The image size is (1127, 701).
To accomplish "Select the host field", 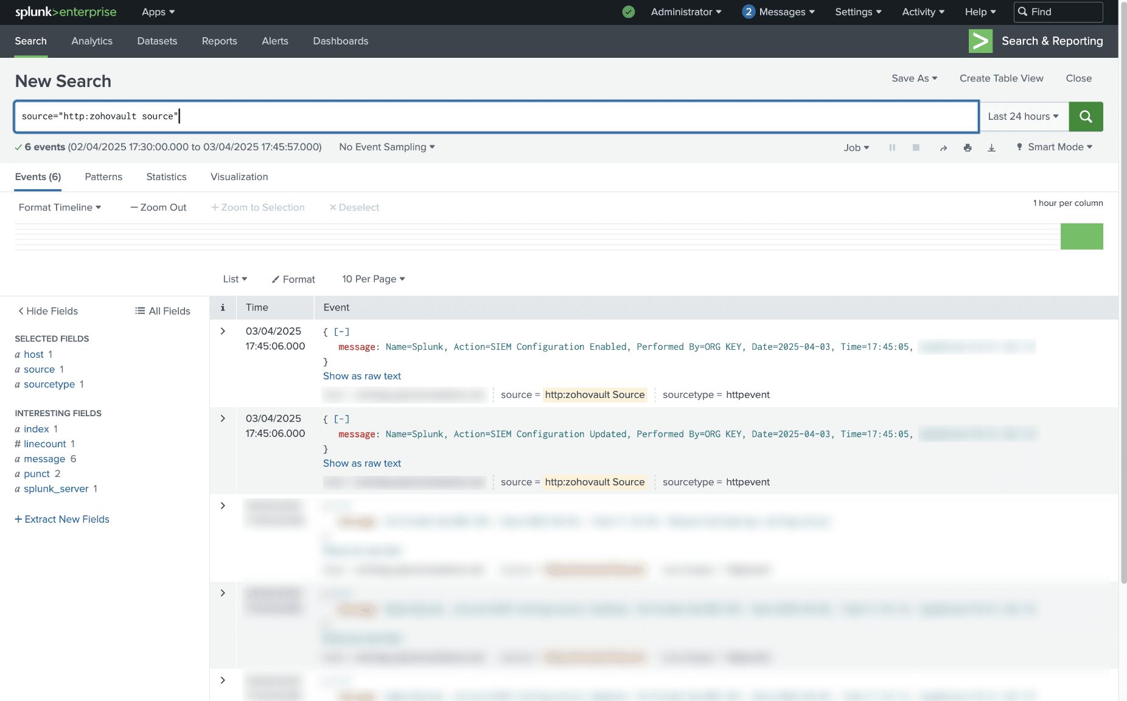I will click(x=33, y=354).
